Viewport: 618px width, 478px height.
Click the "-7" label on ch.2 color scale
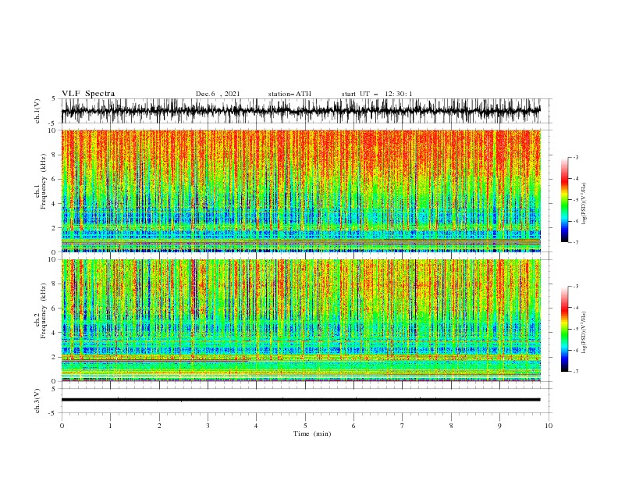pos(576,371)
